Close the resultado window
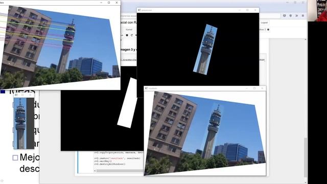327x184 pixels. click(262, 88)
